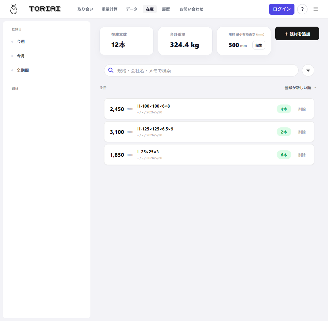Open the 取り合い nav tab
Viewport: 328px width, 321px height.
point(85,9)
